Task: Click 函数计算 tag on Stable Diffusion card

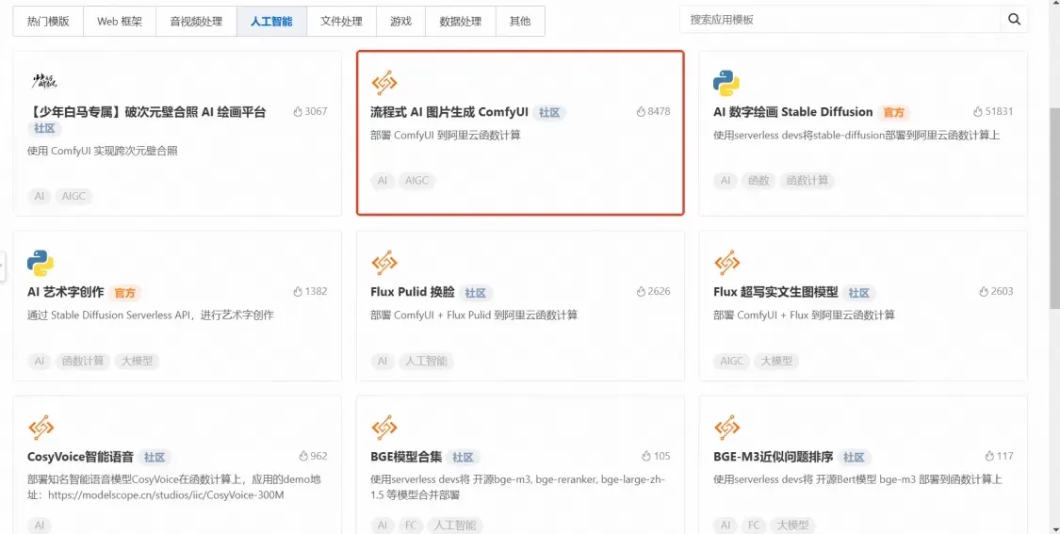Action: (x=807, y=181)
